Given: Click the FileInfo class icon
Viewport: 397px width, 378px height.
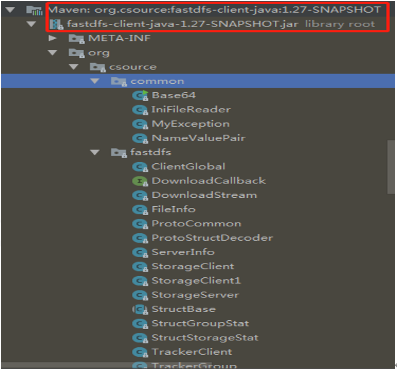Looking at the screenshot, I should click(140, 209).
